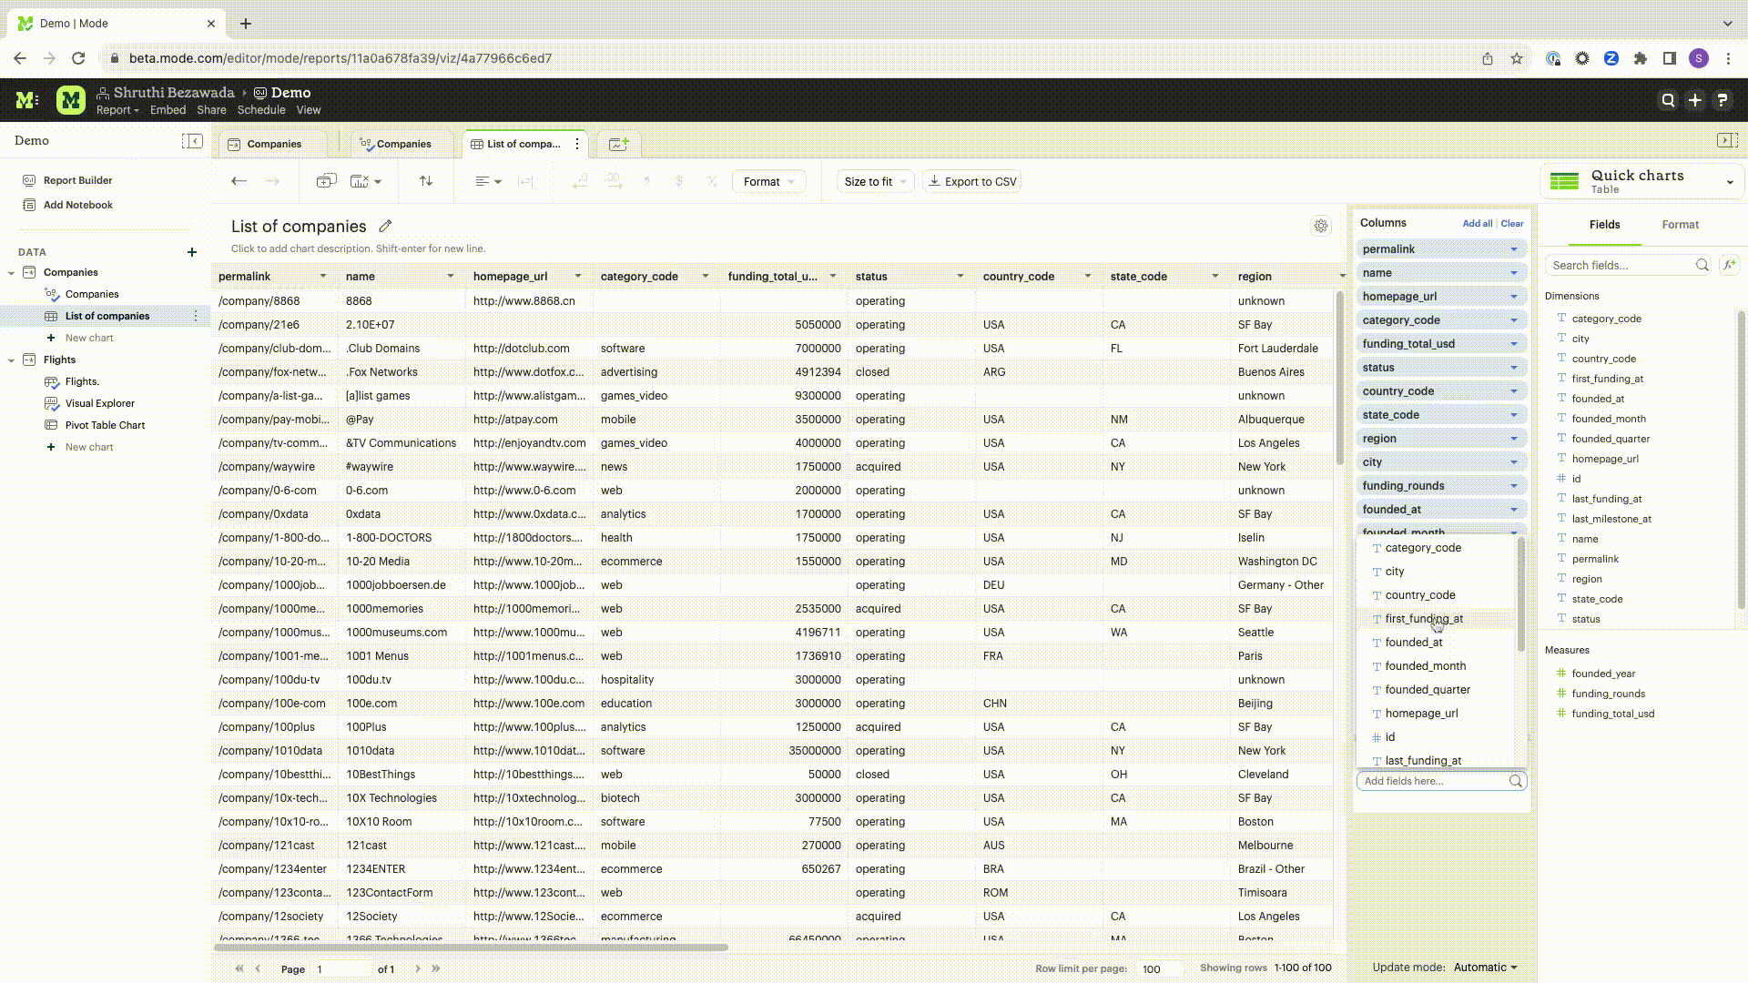Viewport: 1748px width, 983px height.
Task: Click the sort arrows toolbar icon
Action: click(x=426, y=181)
